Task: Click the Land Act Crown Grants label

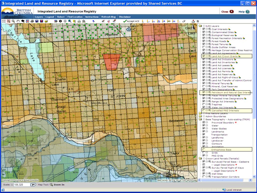Action: 224,56
